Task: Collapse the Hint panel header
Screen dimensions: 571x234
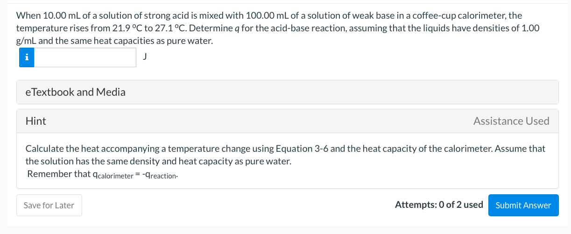Action: tap(288, 121)
